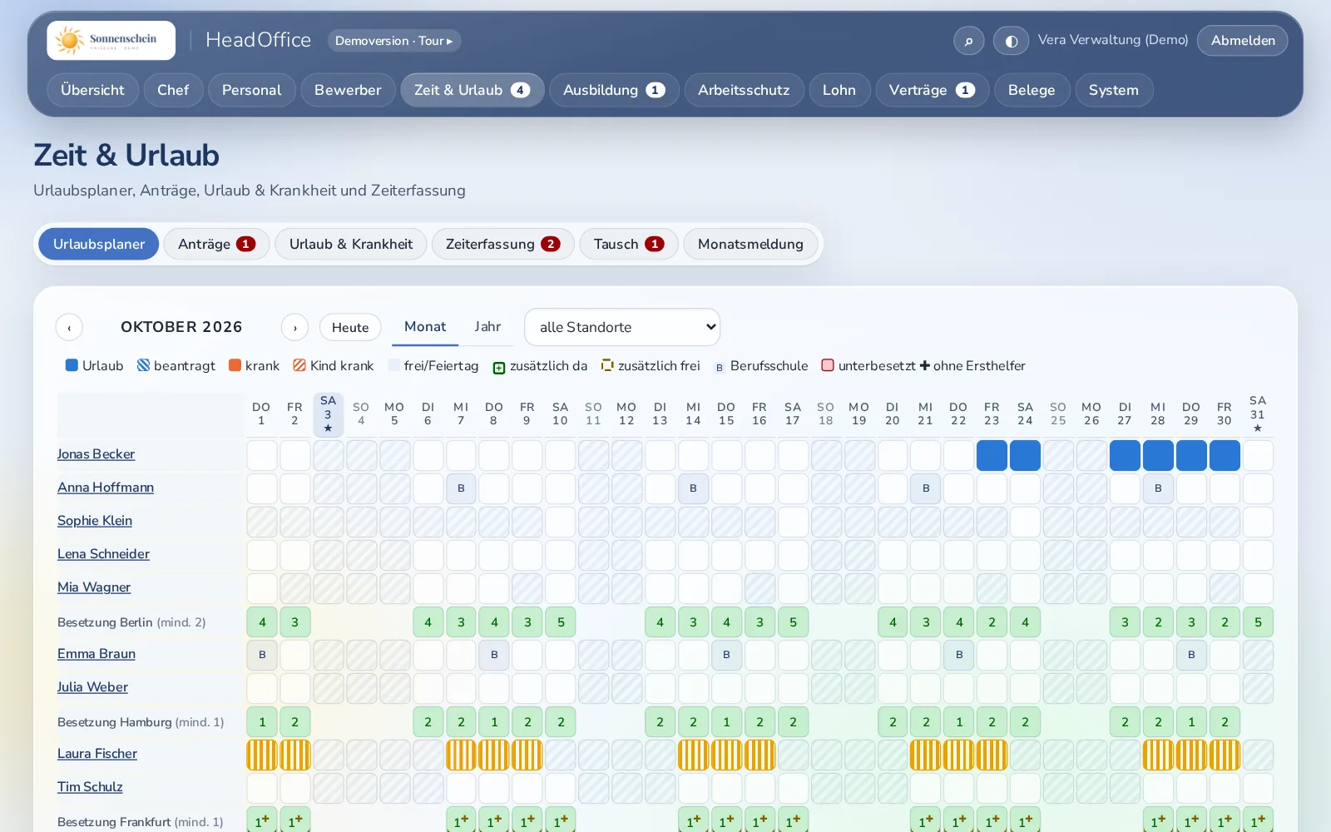Click the red unterbesetzt legend icon
1331x832 pixels.
point(828,365)
